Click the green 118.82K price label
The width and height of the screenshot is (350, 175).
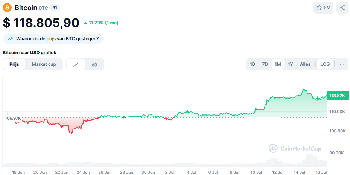tap(337, 96)
